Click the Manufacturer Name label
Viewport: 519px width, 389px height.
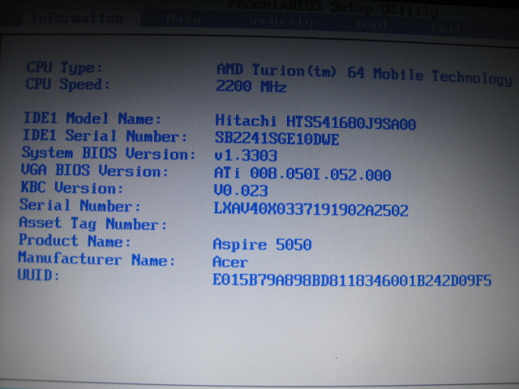(97, 259)
